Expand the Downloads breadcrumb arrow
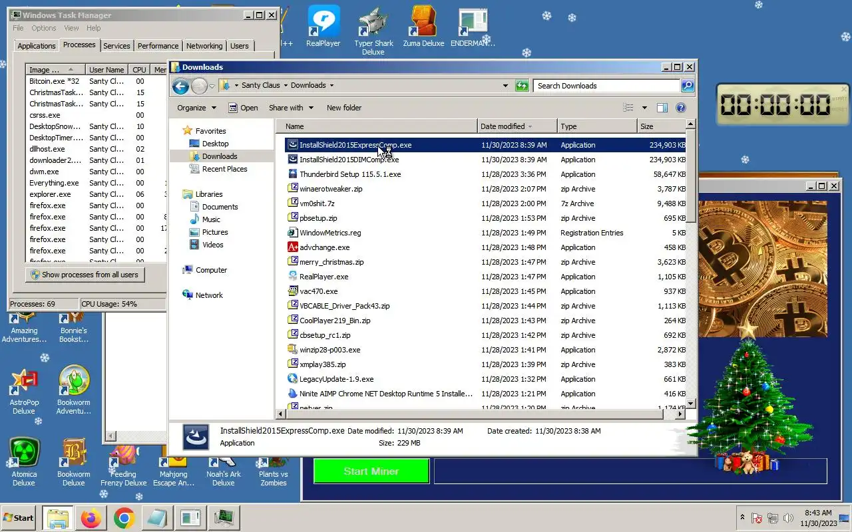The width and height of the screenshot is (852, 532). pyautogui.click(x=331, y=85)
